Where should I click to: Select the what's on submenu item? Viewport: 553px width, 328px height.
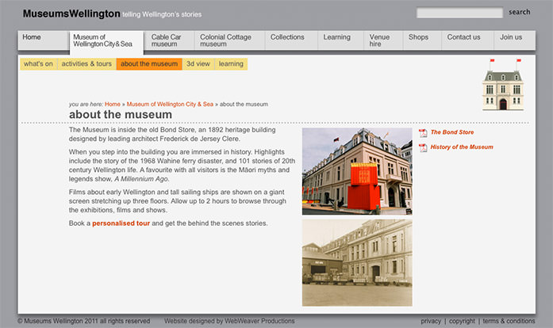click(x=38, y=63)
